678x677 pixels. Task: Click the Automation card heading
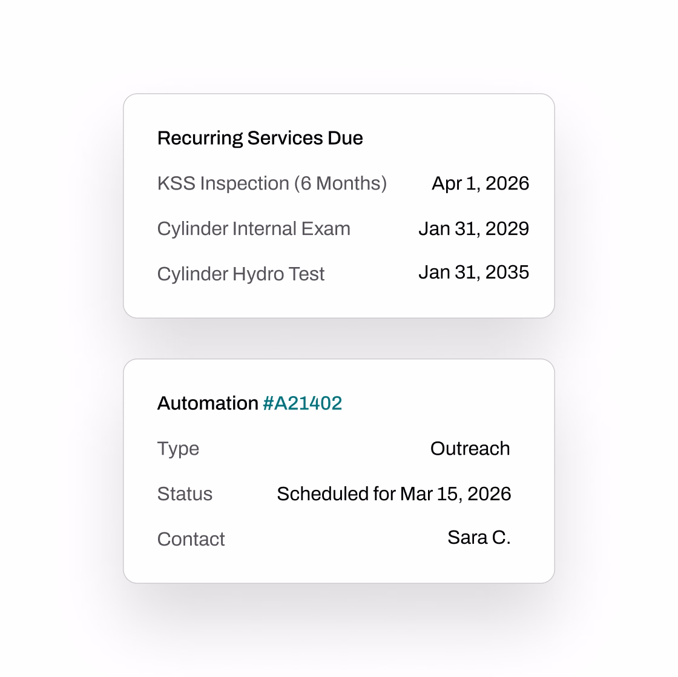(x=249, y=403)
